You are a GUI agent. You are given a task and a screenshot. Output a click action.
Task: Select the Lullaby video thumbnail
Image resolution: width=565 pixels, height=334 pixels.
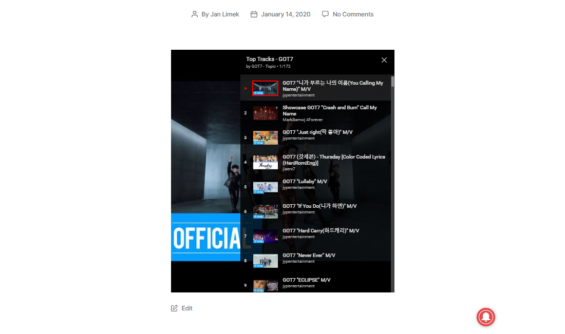pos(265,187)
